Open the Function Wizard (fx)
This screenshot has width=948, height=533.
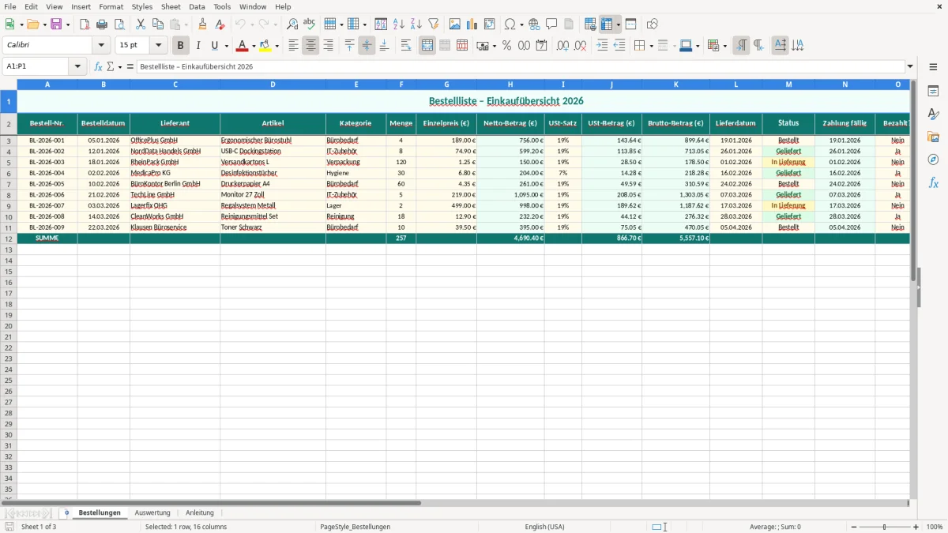point(98,66)
